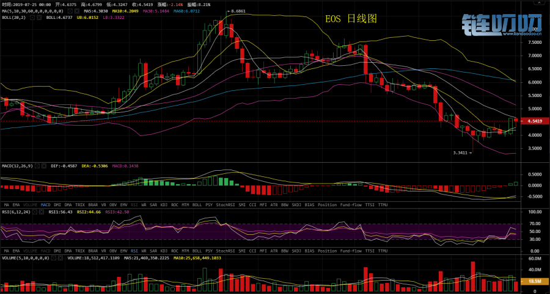Select Position in the tab row under MACD chart

pyautogui.click(x=327, y=204)
